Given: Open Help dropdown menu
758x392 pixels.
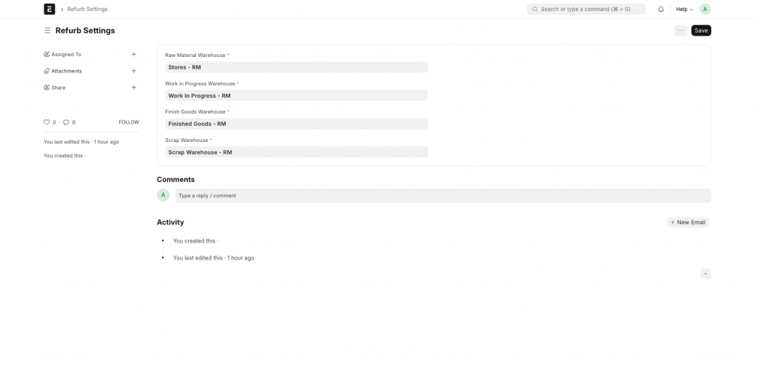Looking at the screenshot, I should coord(684,9).
